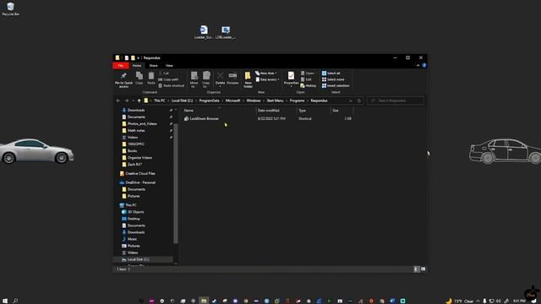
Task: Switch to large icons view in status bar
Action: click(x=423, y=269)
